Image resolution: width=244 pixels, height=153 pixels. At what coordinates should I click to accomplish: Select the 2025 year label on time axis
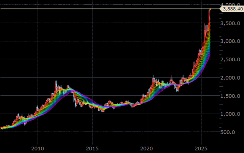[x=201, y=148]
